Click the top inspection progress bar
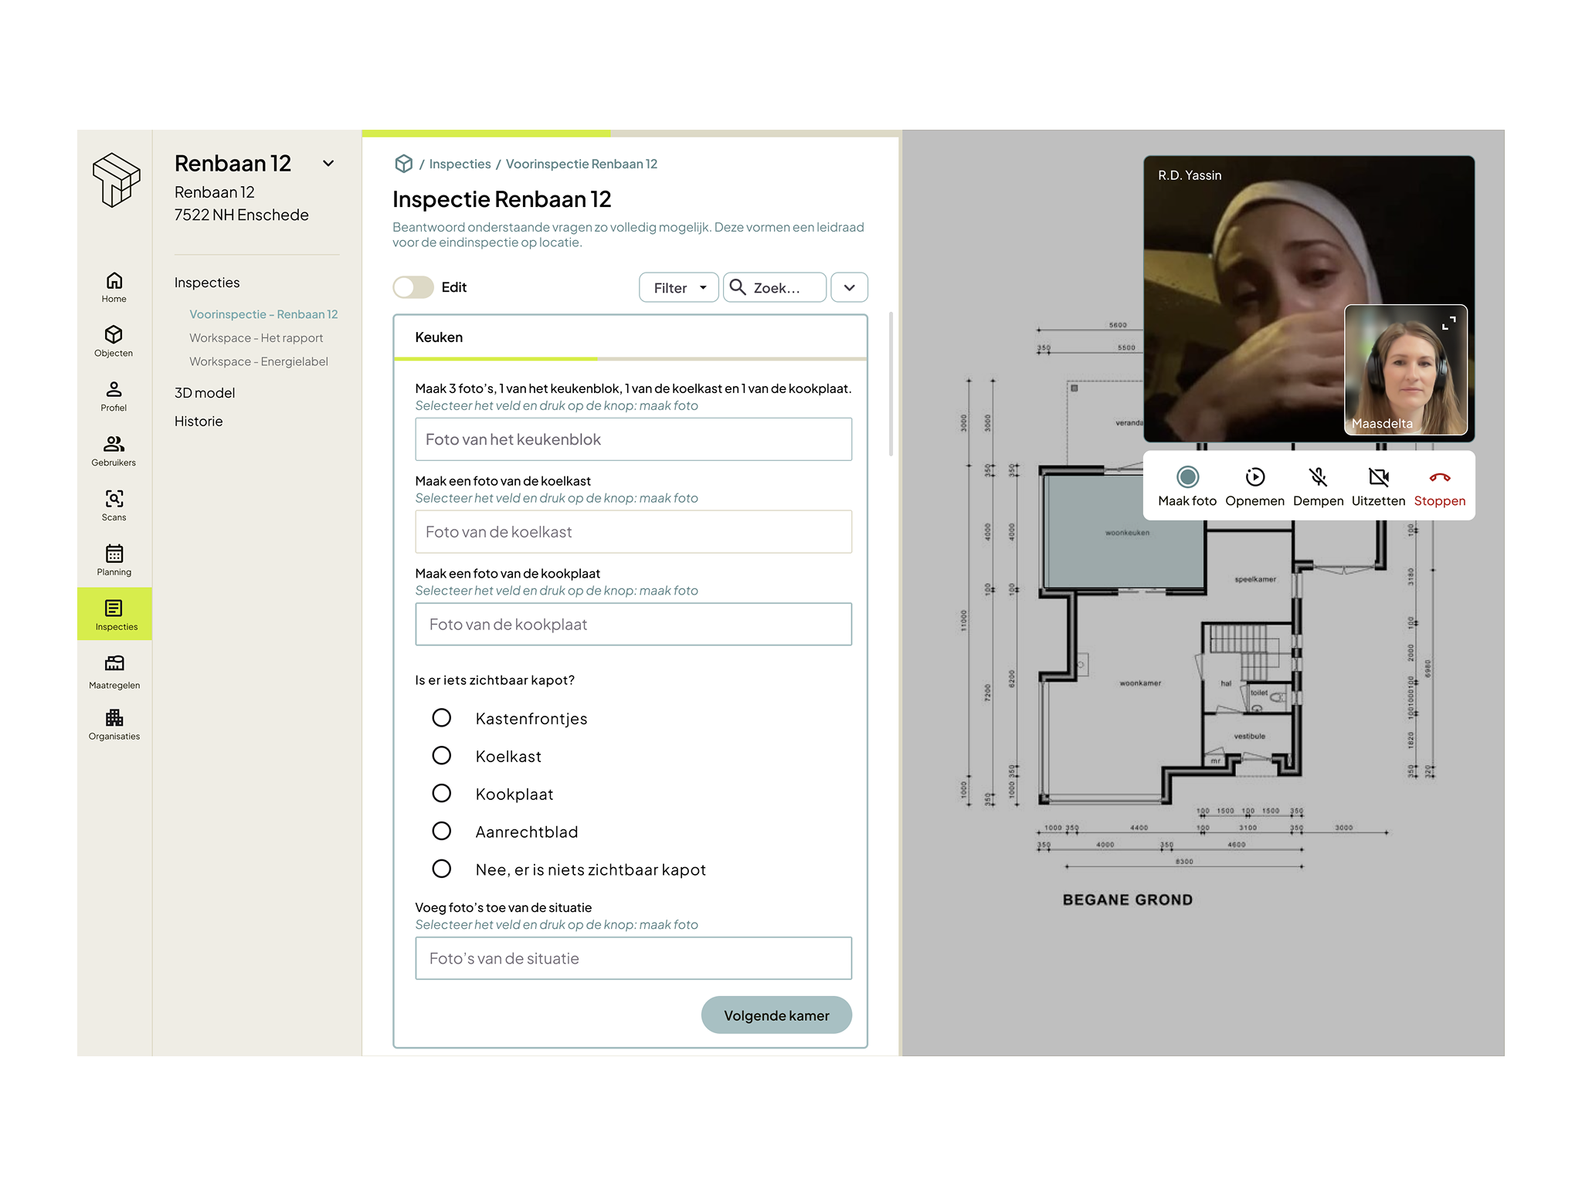The width and height of the screenshot is (1582, 1186). pyautogui.click(x=630, y=134)
